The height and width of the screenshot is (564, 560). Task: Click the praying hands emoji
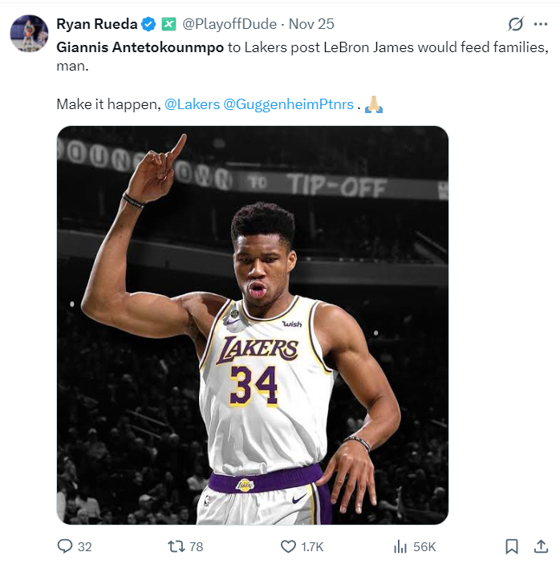(x=373, y=104)
